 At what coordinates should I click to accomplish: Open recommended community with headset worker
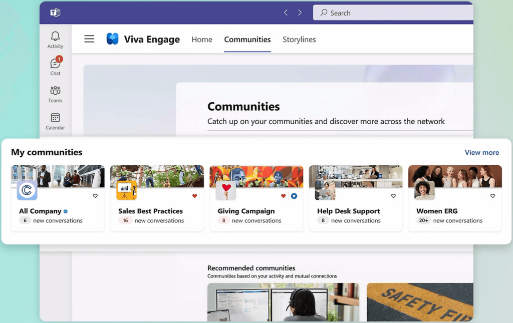click(284, 302)
